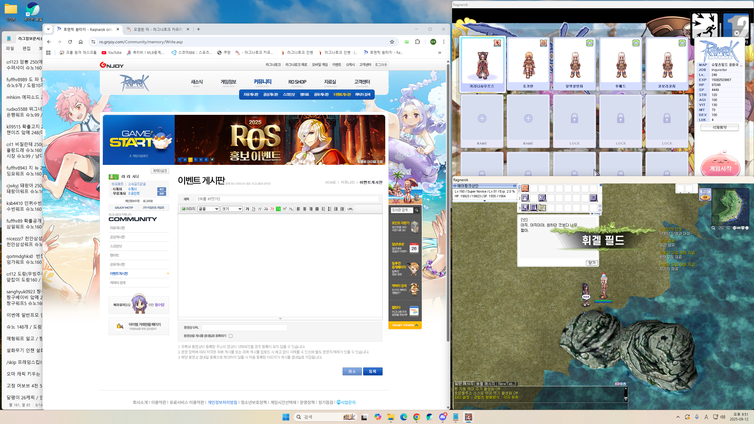The height and width of the screenshot is (424, 754).
Task: Open the 자유게시판 tab in blue submenu
Action: [x=251, y=95]
